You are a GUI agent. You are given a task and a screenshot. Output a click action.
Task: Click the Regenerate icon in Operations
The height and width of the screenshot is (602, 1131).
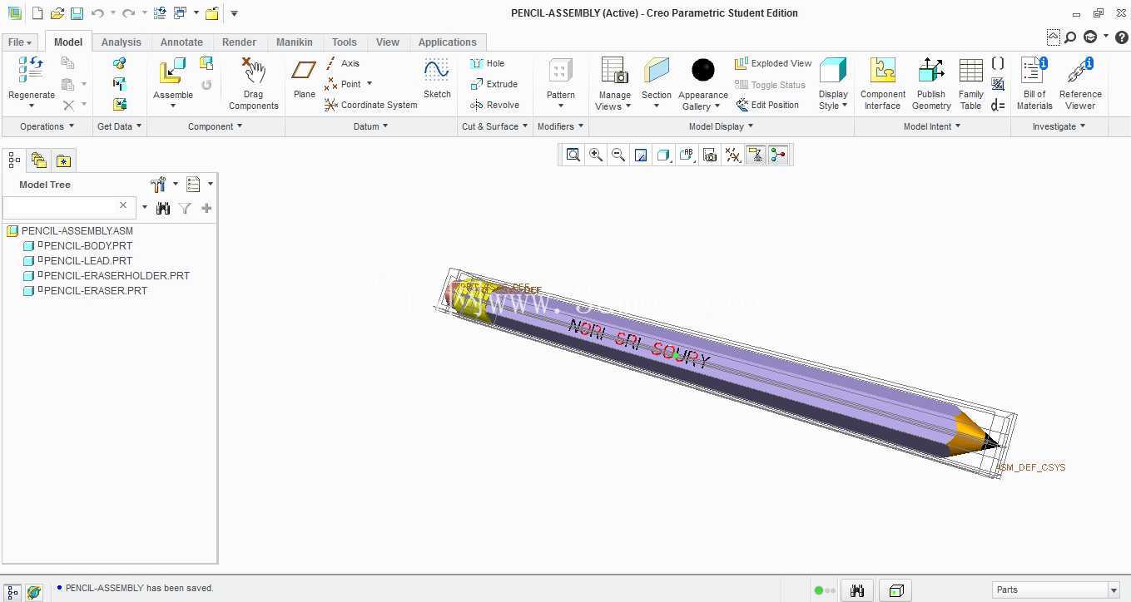coord(31,70)
